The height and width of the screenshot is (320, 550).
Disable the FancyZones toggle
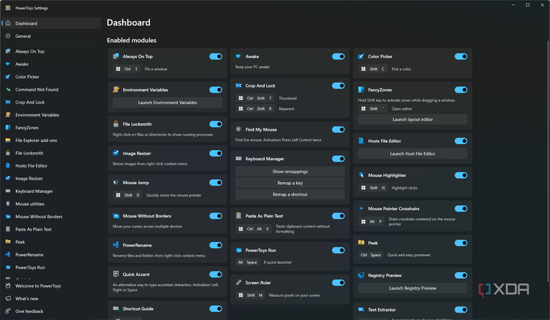(461, 90)
